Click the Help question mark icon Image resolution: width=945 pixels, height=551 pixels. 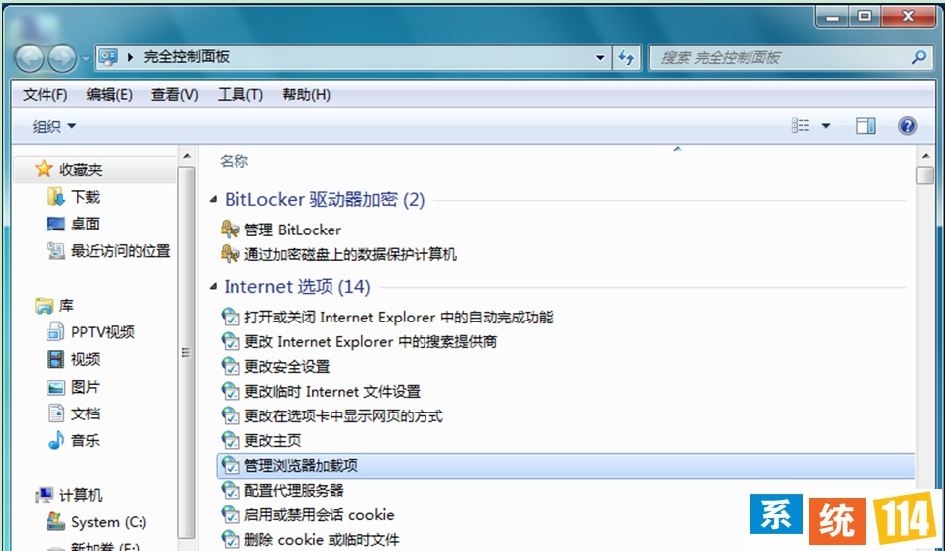(x=907, y=126)
